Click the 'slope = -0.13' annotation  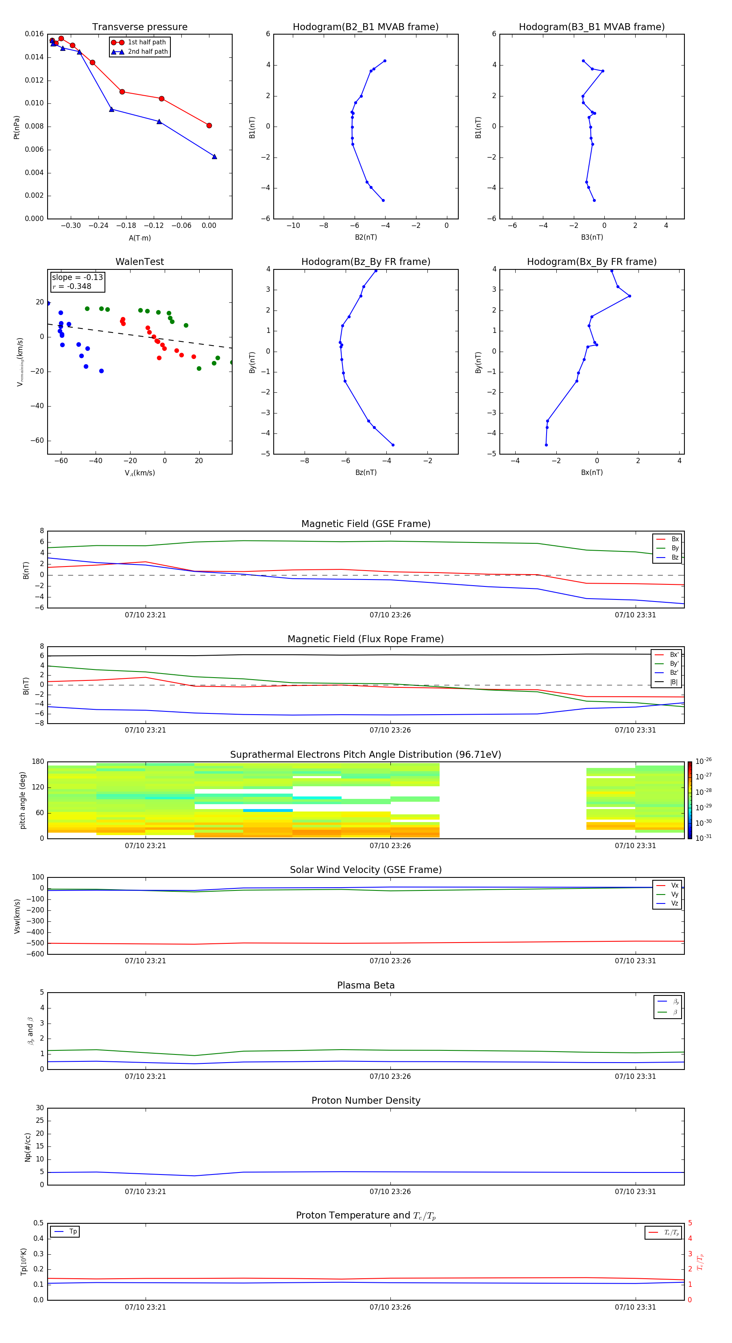77,278
